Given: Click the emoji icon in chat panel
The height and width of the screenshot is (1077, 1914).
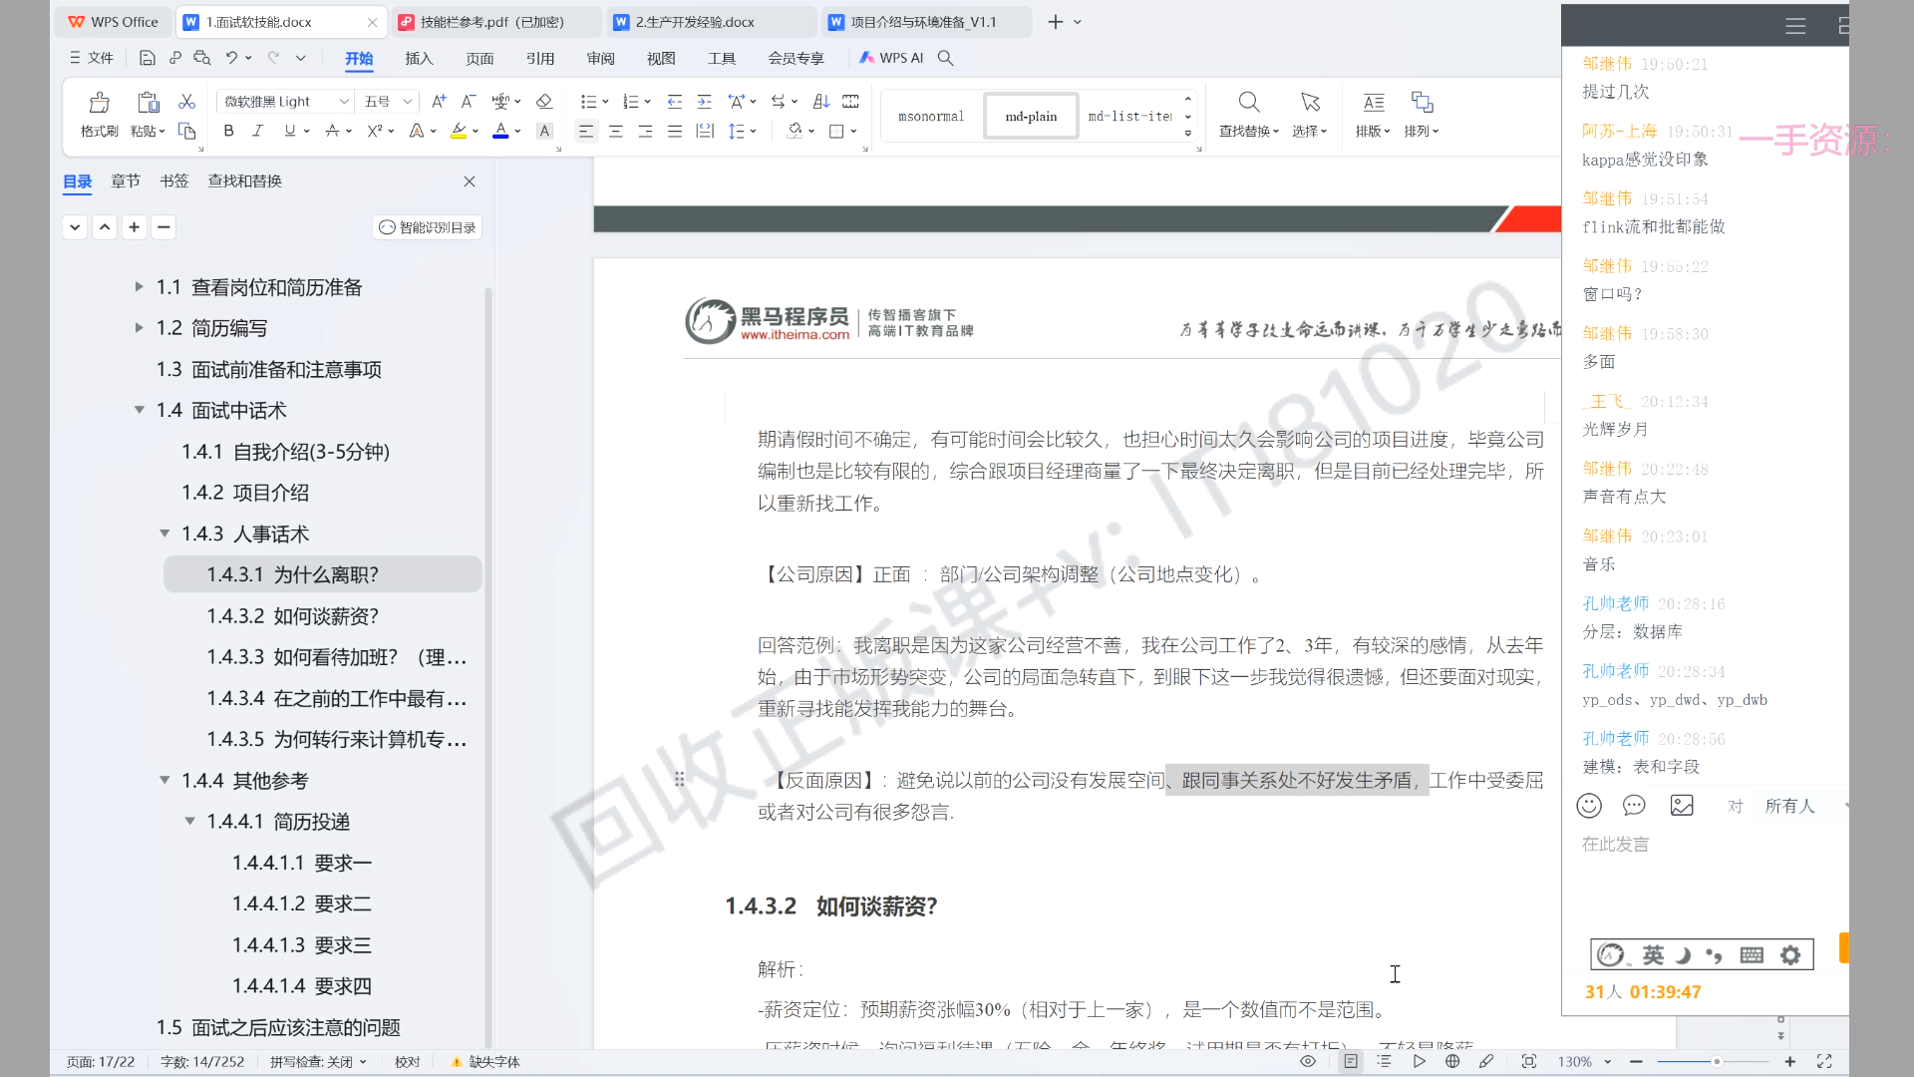Looking at the screenshot, I should [1589, 806].
